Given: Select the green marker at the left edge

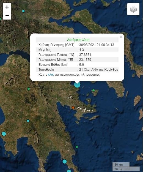Looking at the screenshot, I should coord(1,19).
